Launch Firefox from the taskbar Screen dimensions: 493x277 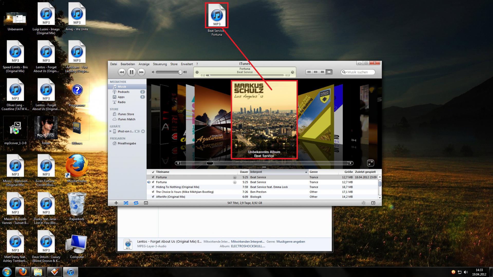pos(23,272)
